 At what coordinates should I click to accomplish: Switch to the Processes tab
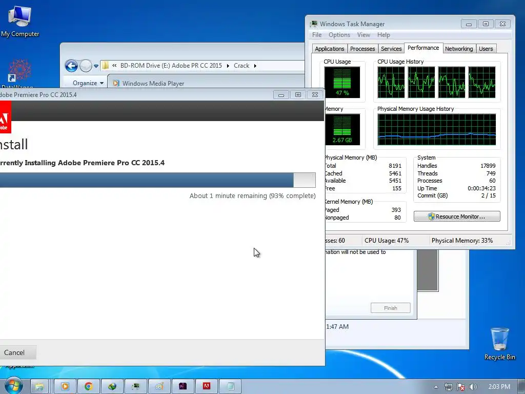click(362, 49)
